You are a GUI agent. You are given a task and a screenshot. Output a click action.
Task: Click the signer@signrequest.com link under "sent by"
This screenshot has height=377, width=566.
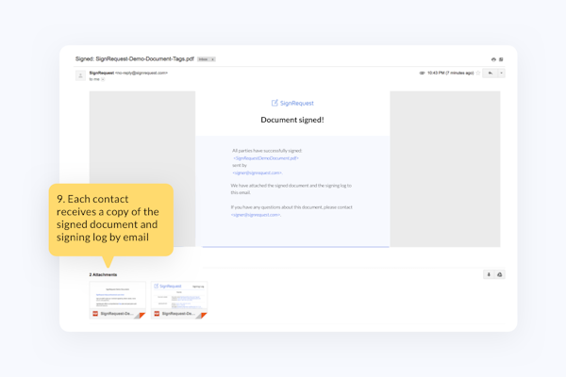(x=257, y=172)
